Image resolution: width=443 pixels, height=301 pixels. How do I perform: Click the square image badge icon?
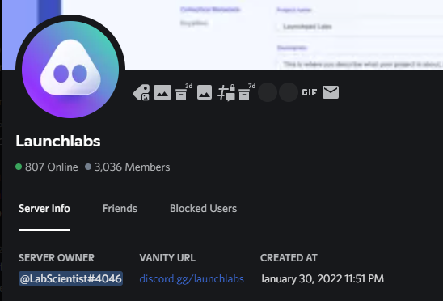[205, 92]
